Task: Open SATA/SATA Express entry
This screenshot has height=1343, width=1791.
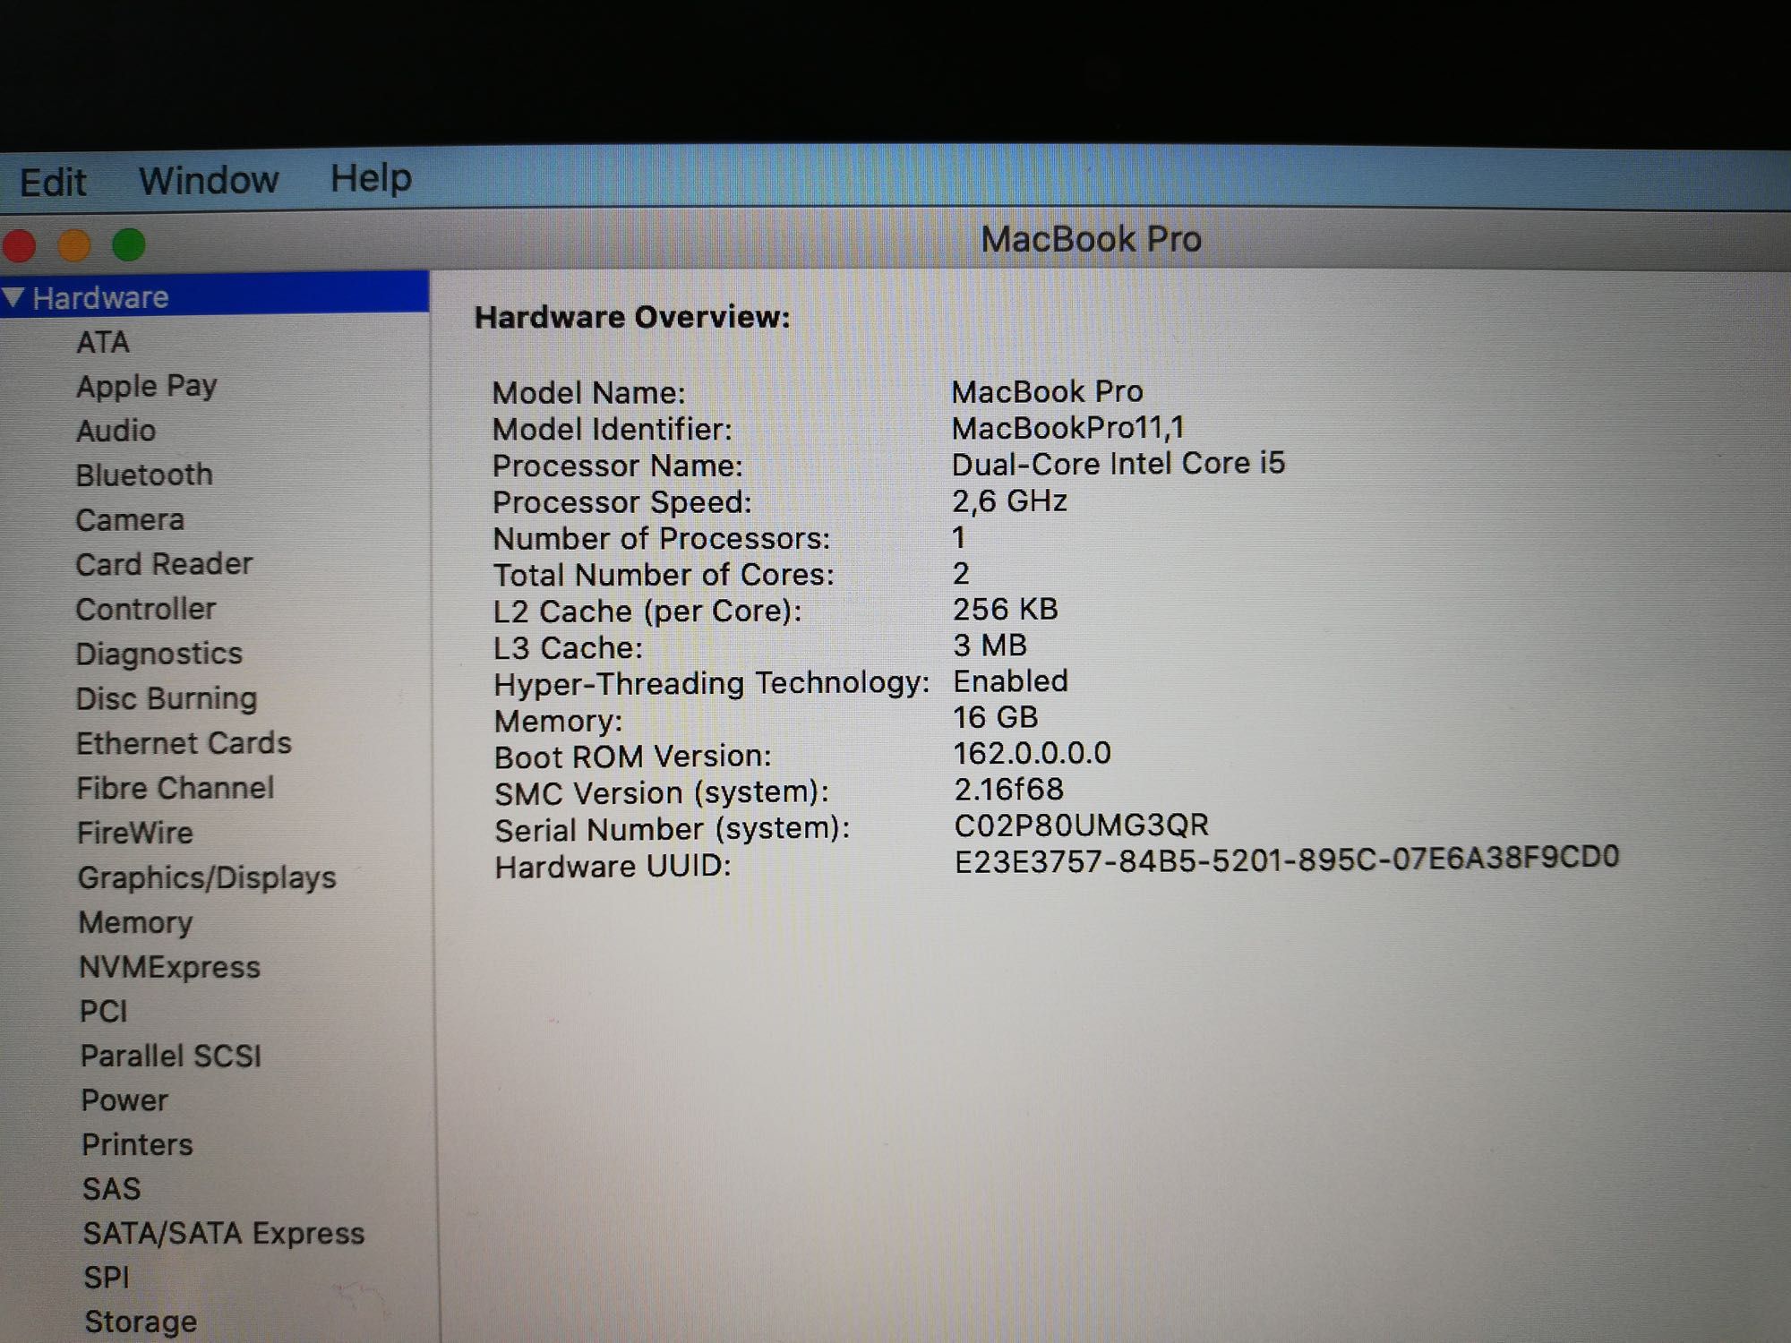Action: coord(224,1234)
